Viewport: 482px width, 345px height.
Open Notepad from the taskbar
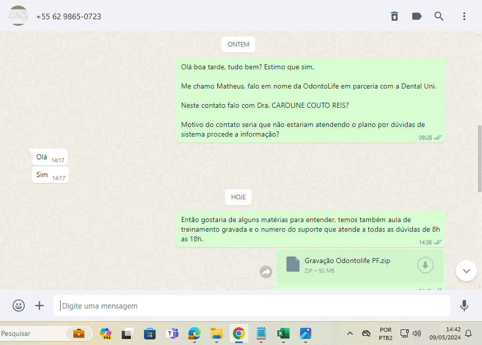pyautogui.click(x=261, y=333)
